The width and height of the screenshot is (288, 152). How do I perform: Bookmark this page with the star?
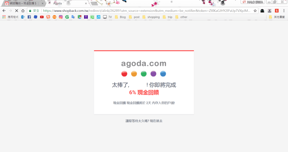255,11
